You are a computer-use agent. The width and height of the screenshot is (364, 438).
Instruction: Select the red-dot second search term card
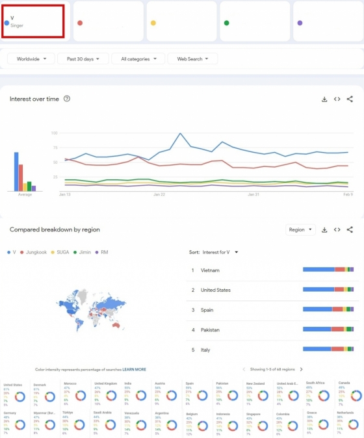[109, 21]
